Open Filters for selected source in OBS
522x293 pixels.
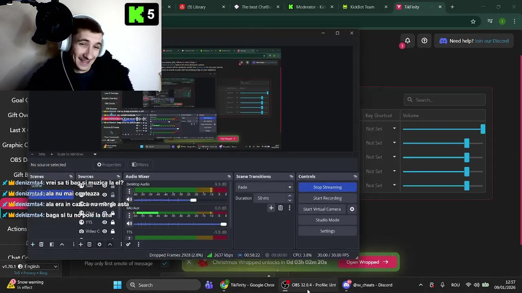[x=140, y=165]
